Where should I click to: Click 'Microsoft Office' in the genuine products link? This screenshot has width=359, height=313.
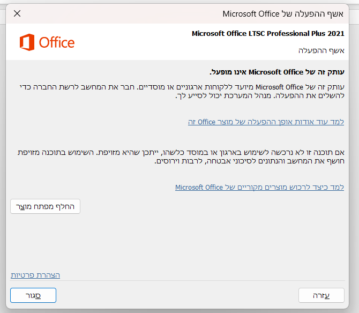tap(199, 187)
